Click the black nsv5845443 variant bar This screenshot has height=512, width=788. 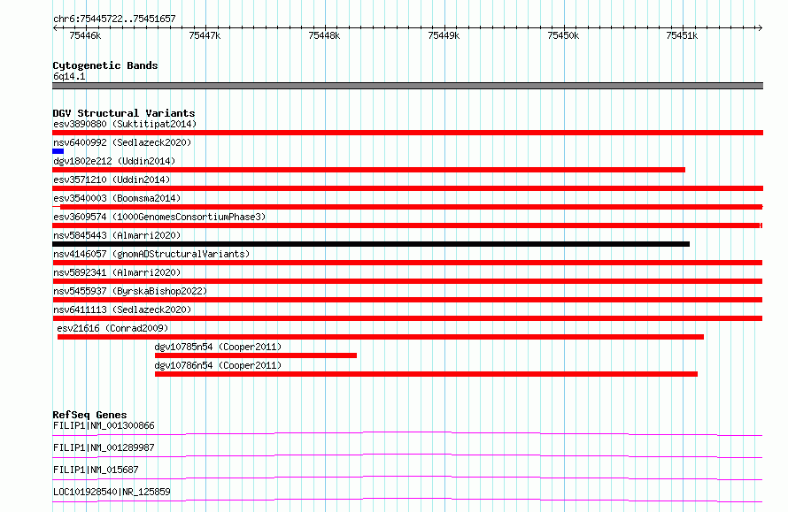(371, 244)
